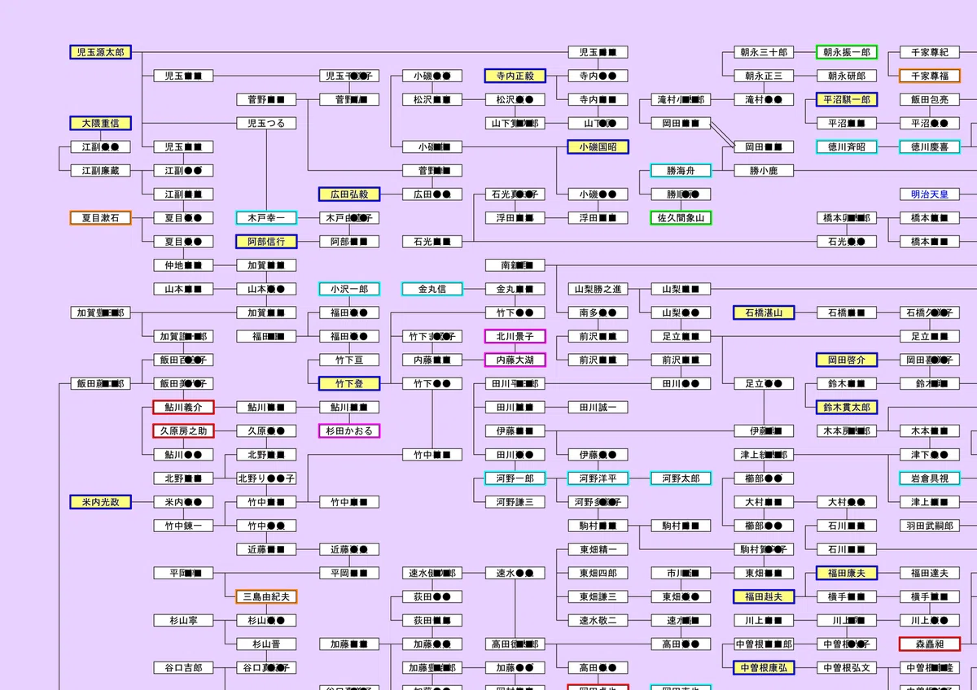977x690 pixels.
Task: Click the 木戸幸一 node
Action: coord(266,218)
